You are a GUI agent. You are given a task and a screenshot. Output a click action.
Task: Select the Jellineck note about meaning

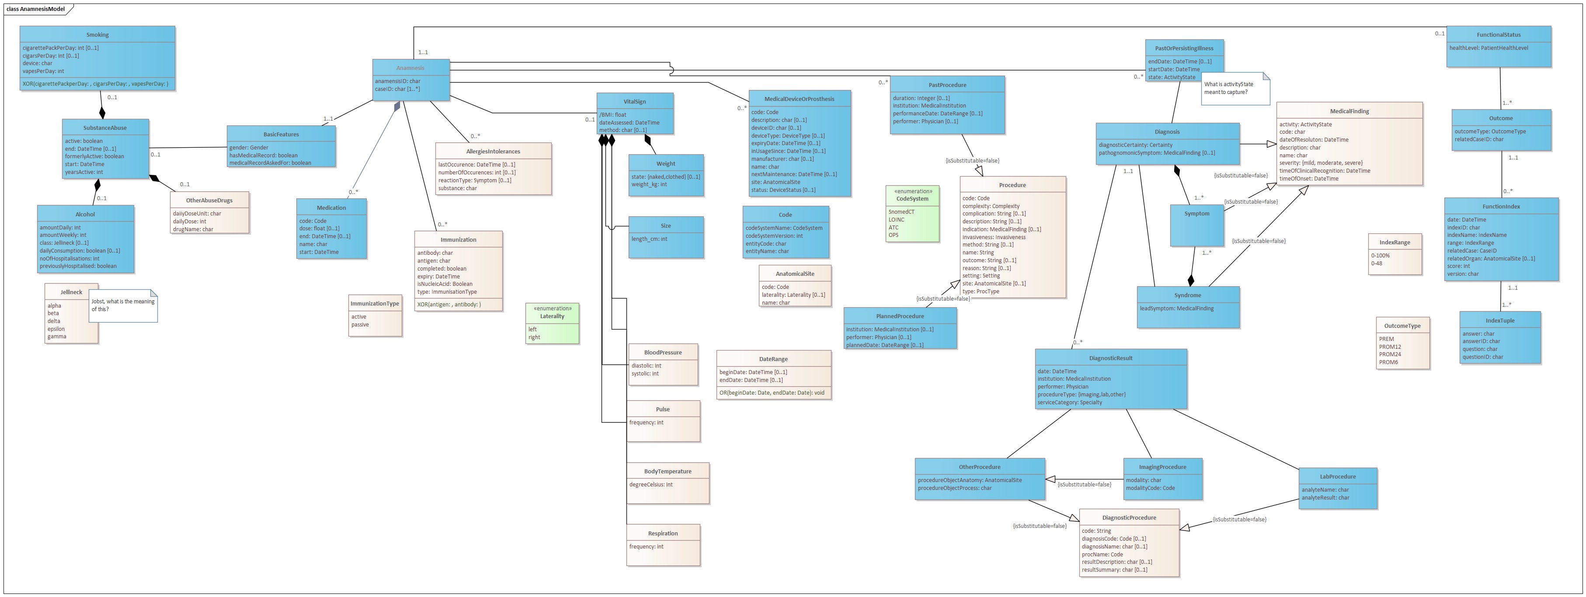(x=123, y=305)
